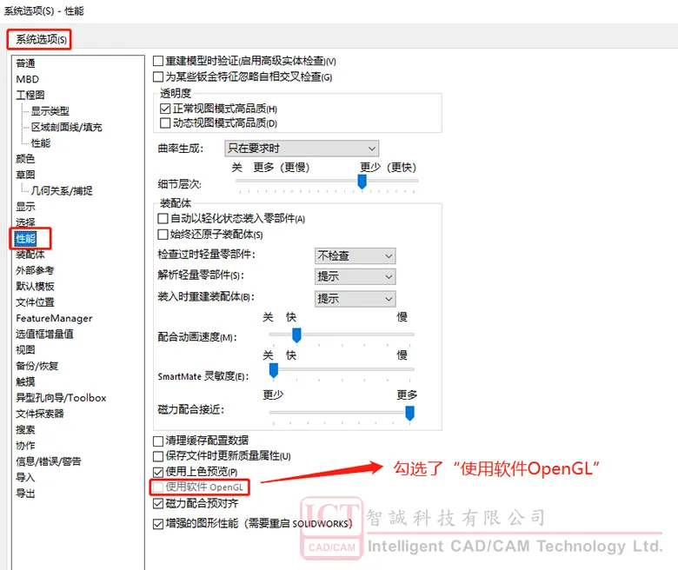This screenshot has height=570, width=678.
Task: Check 清理缓存配置数据
Action: tap(158, 441)
